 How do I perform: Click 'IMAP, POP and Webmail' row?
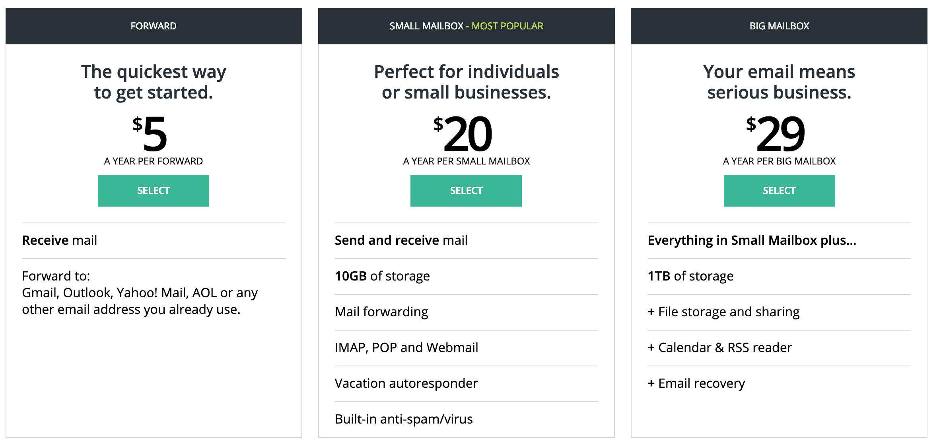(467, 348)
